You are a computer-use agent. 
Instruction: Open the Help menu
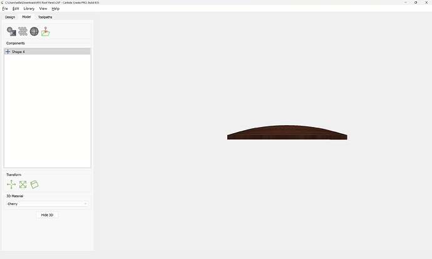pos(56,9)
